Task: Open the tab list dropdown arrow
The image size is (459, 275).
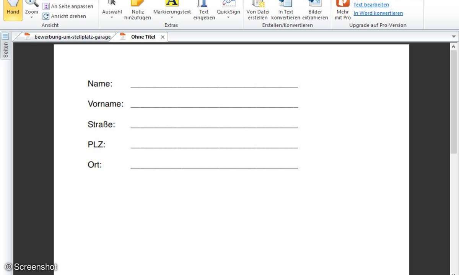Action: click(454, 37)
